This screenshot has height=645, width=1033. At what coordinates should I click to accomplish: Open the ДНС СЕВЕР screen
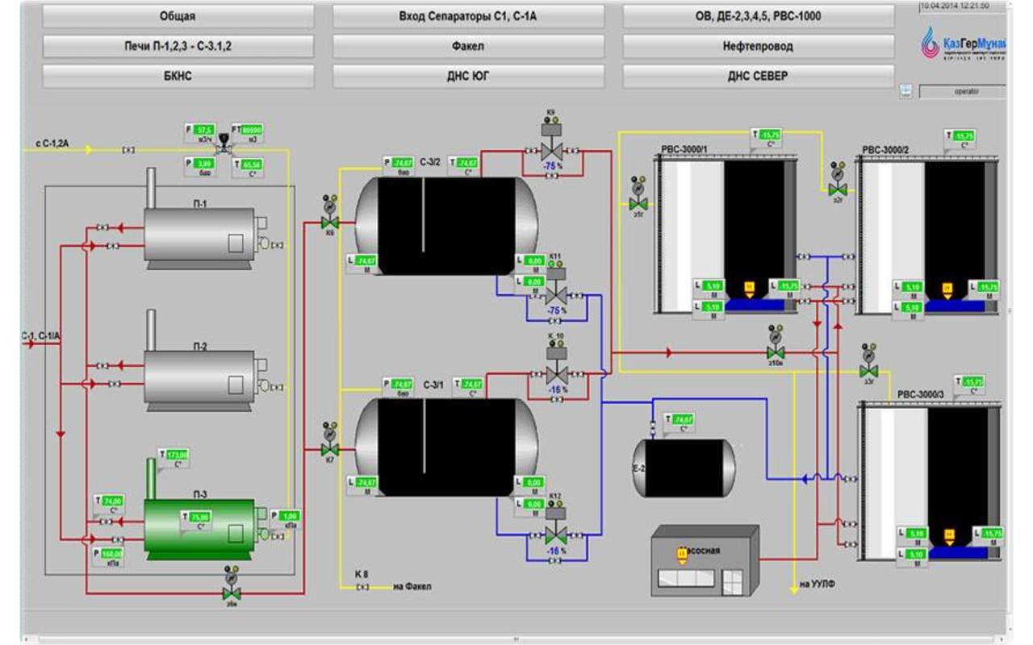(757, 76)
